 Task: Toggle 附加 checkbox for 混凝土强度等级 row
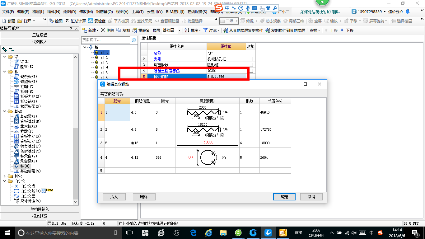tap(251, 71)
